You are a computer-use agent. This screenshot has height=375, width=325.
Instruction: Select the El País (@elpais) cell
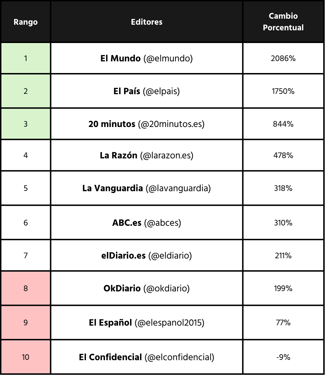pyautogui.click(x=147, y=91)
